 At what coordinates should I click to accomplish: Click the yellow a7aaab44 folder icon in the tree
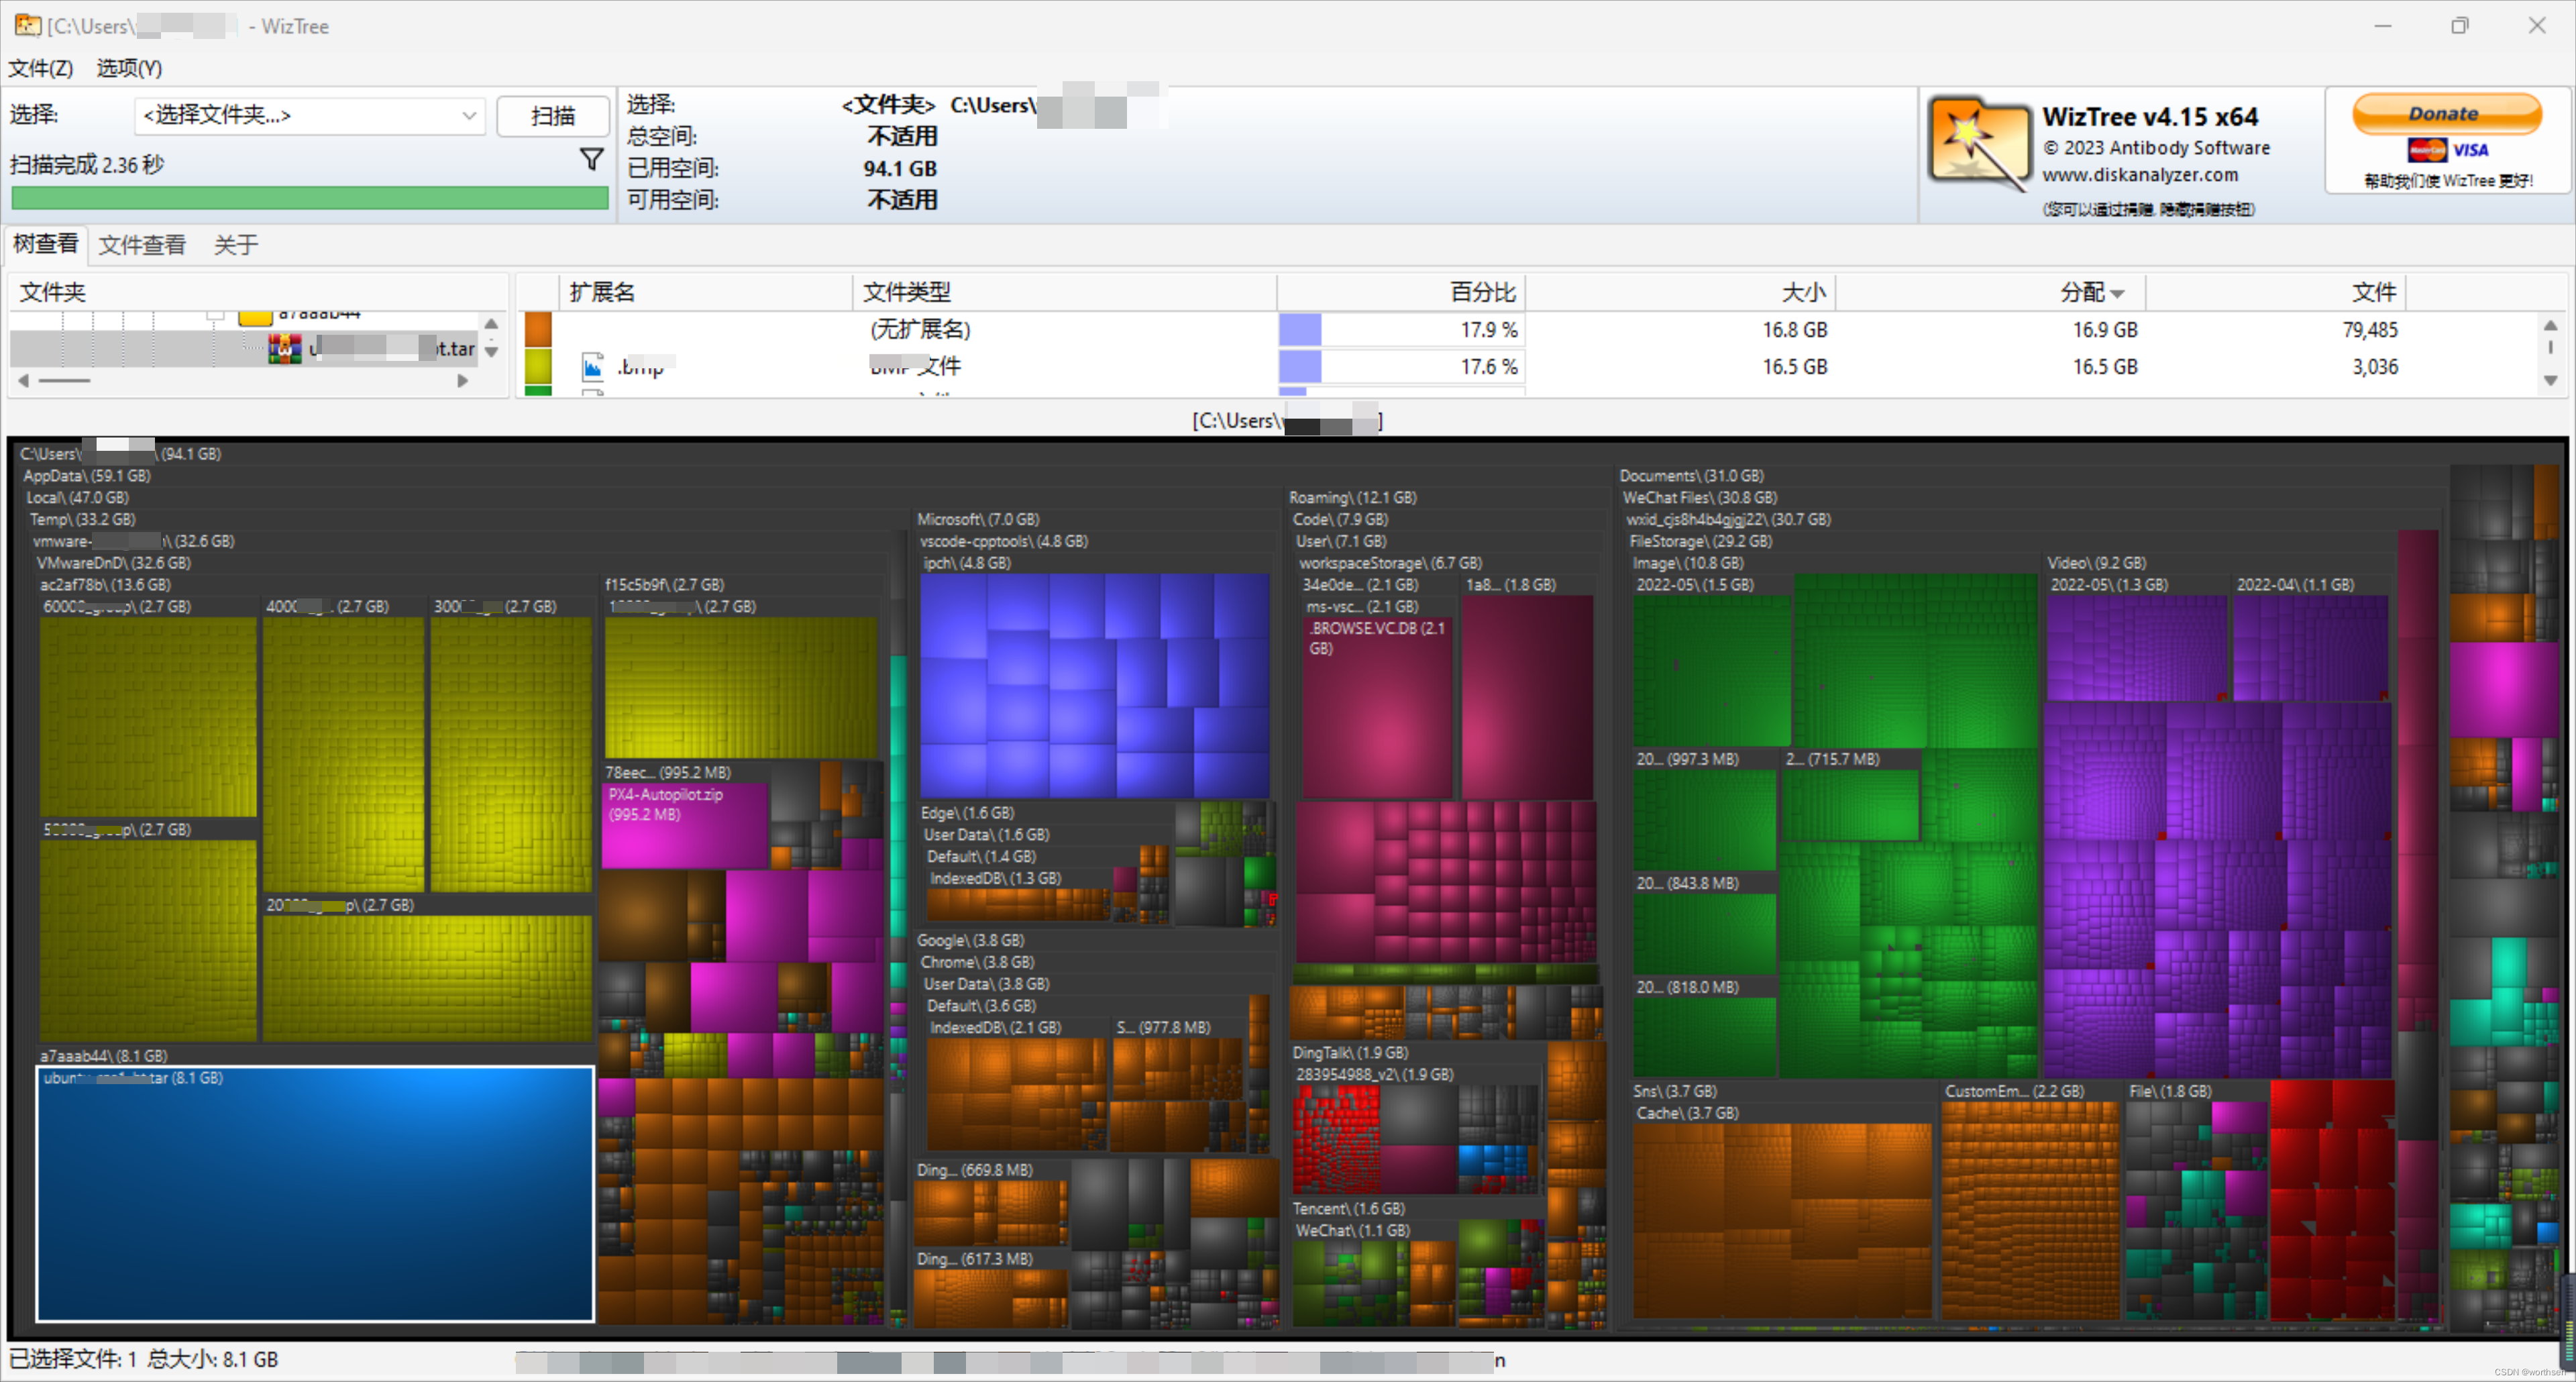[255, 317]
